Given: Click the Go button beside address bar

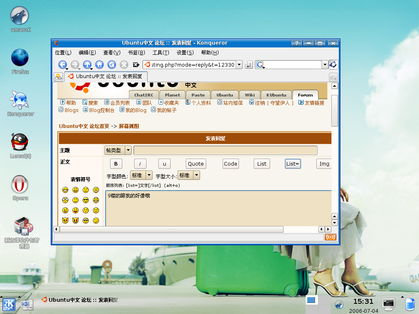Looking at the screenshot, I should coord(249,65).
